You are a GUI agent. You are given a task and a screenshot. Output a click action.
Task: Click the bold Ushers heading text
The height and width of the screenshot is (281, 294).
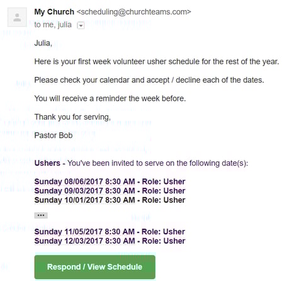pyautogui.click(x=47, y=163)
